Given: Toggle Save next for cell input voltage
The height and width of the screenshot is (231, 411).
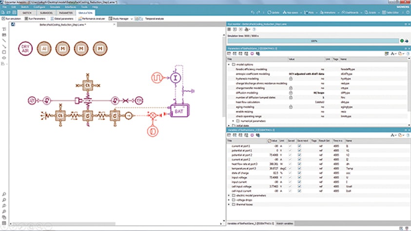Looking at the screenshot, I should [x=299, y=187].
